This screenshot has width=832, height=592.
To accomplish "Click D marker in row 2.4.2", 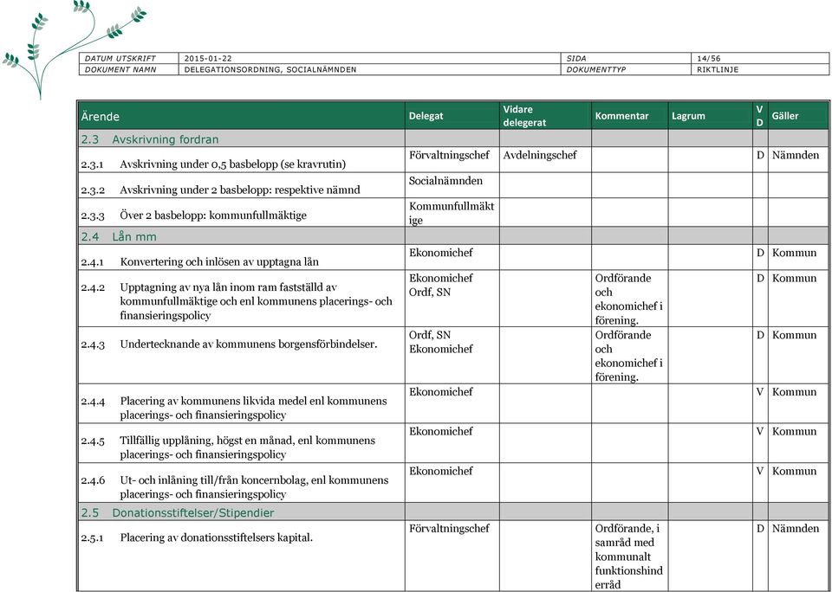I will [x=760, y=278].
